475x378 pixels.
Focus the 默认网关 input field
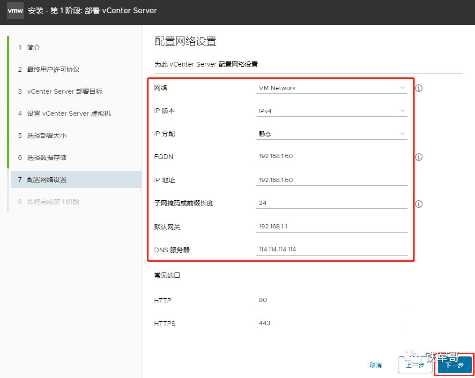coord(332,227)
